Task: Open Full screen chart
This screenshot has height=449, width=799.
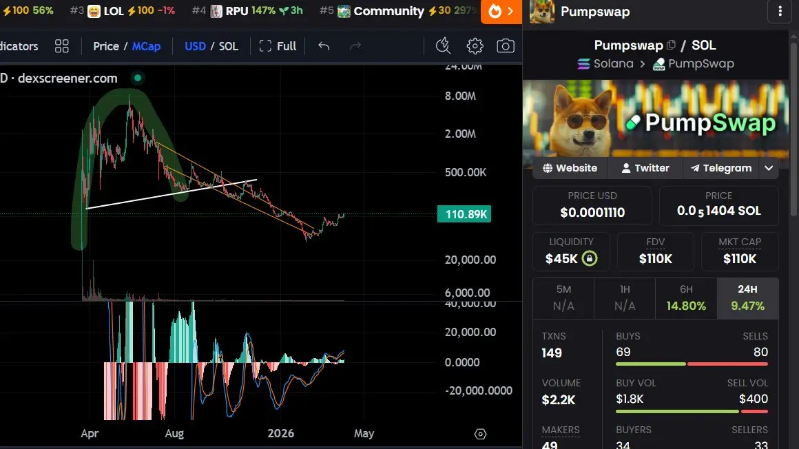Action: 278,46
